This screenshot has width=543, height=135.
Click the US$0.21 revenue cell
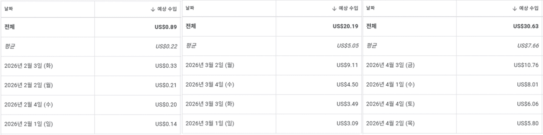(166, 85)
